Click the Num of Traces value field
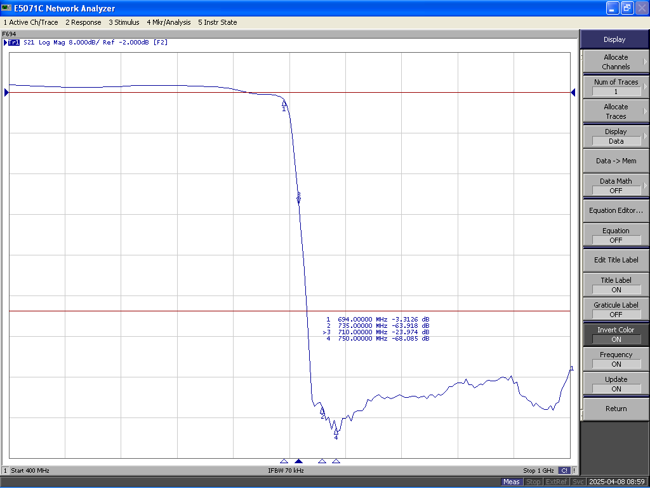 point(616,91)
